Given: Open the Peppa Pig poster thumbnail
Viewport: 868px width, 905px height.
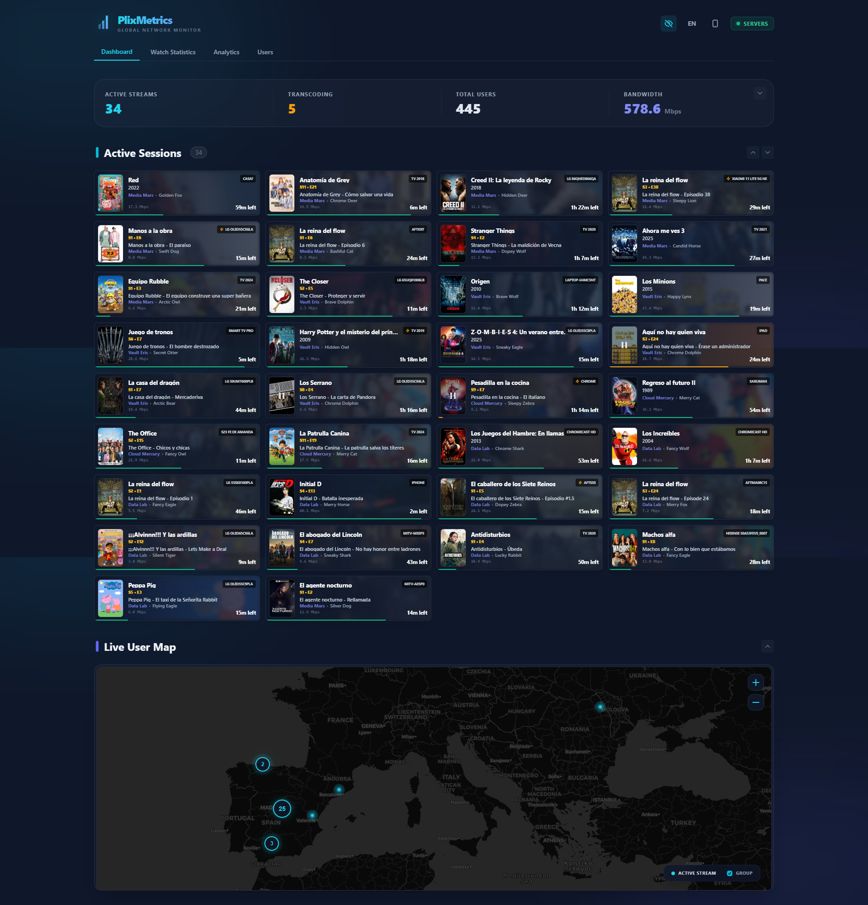Looking at the screenshot, I should point(111,599).
